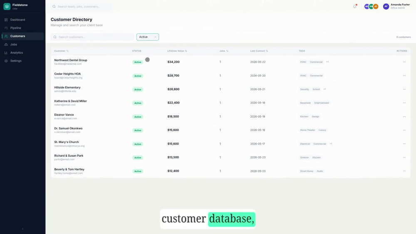Open actions menu for Northwest Dental Group
This screenshot has height=234, width=416.
click(404, 62)
